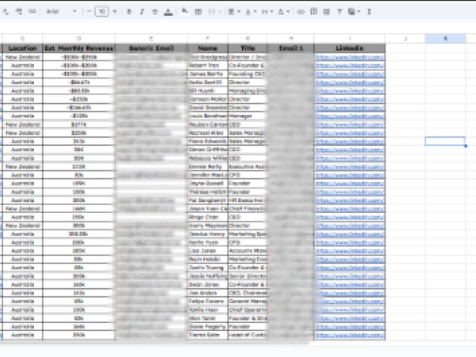
Task: Open Ringo Chan's LinkedIn link
Action: point(350,217)
